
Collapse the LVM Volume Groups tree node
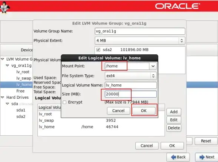[3, 59]
